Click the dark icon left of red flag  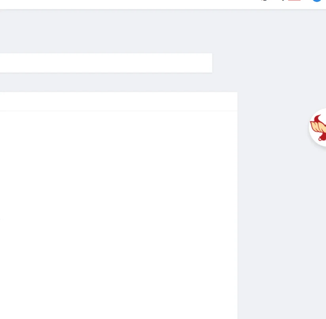pyautogui.click(x=283, y=0)
